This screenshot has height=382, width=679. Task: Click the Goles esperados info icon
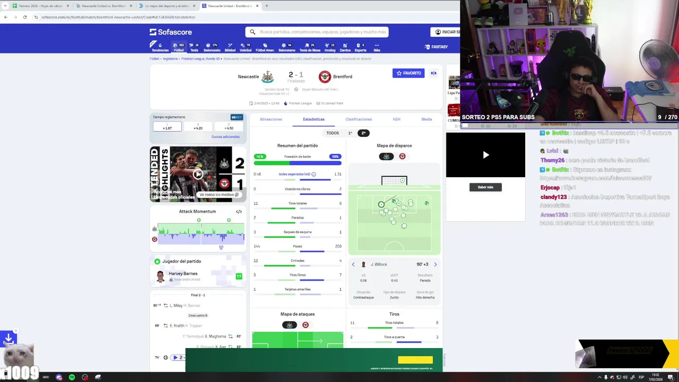click(314, 174)
